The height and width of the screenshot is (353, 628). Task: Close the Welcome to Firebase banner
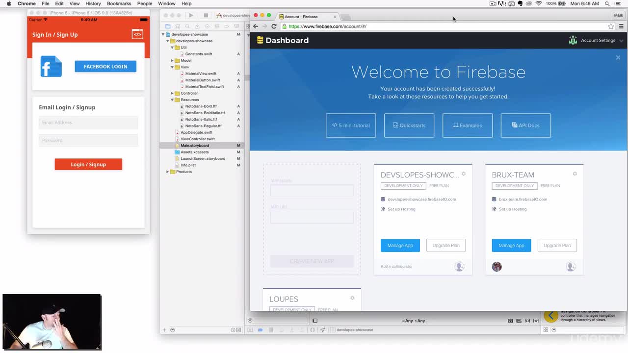(618, 57)
